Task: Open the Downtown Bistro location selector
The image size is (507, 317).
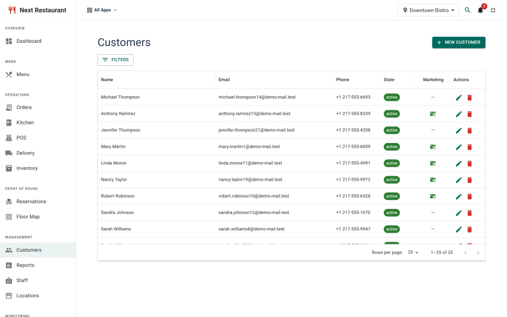Action: point(428,10)
